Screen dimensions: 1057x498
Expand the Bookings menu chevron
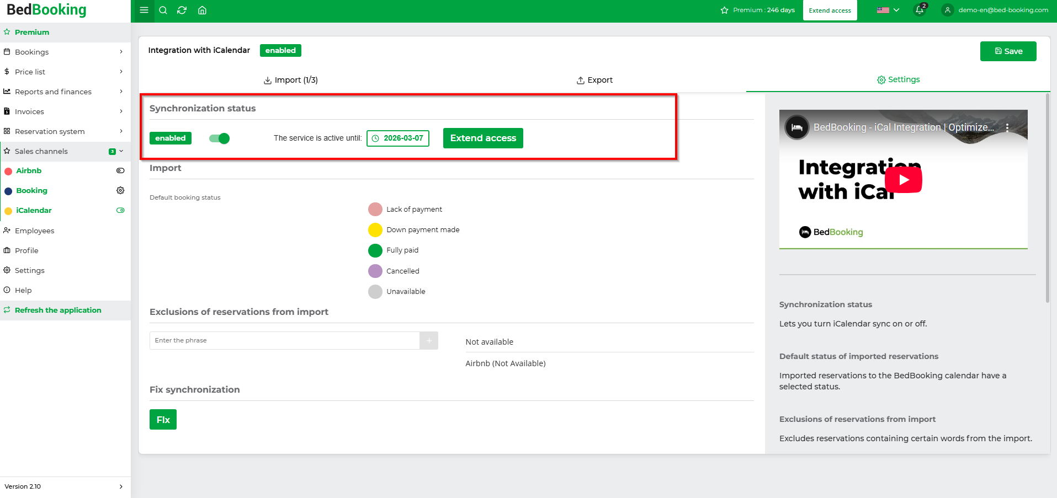coord(121,52)
